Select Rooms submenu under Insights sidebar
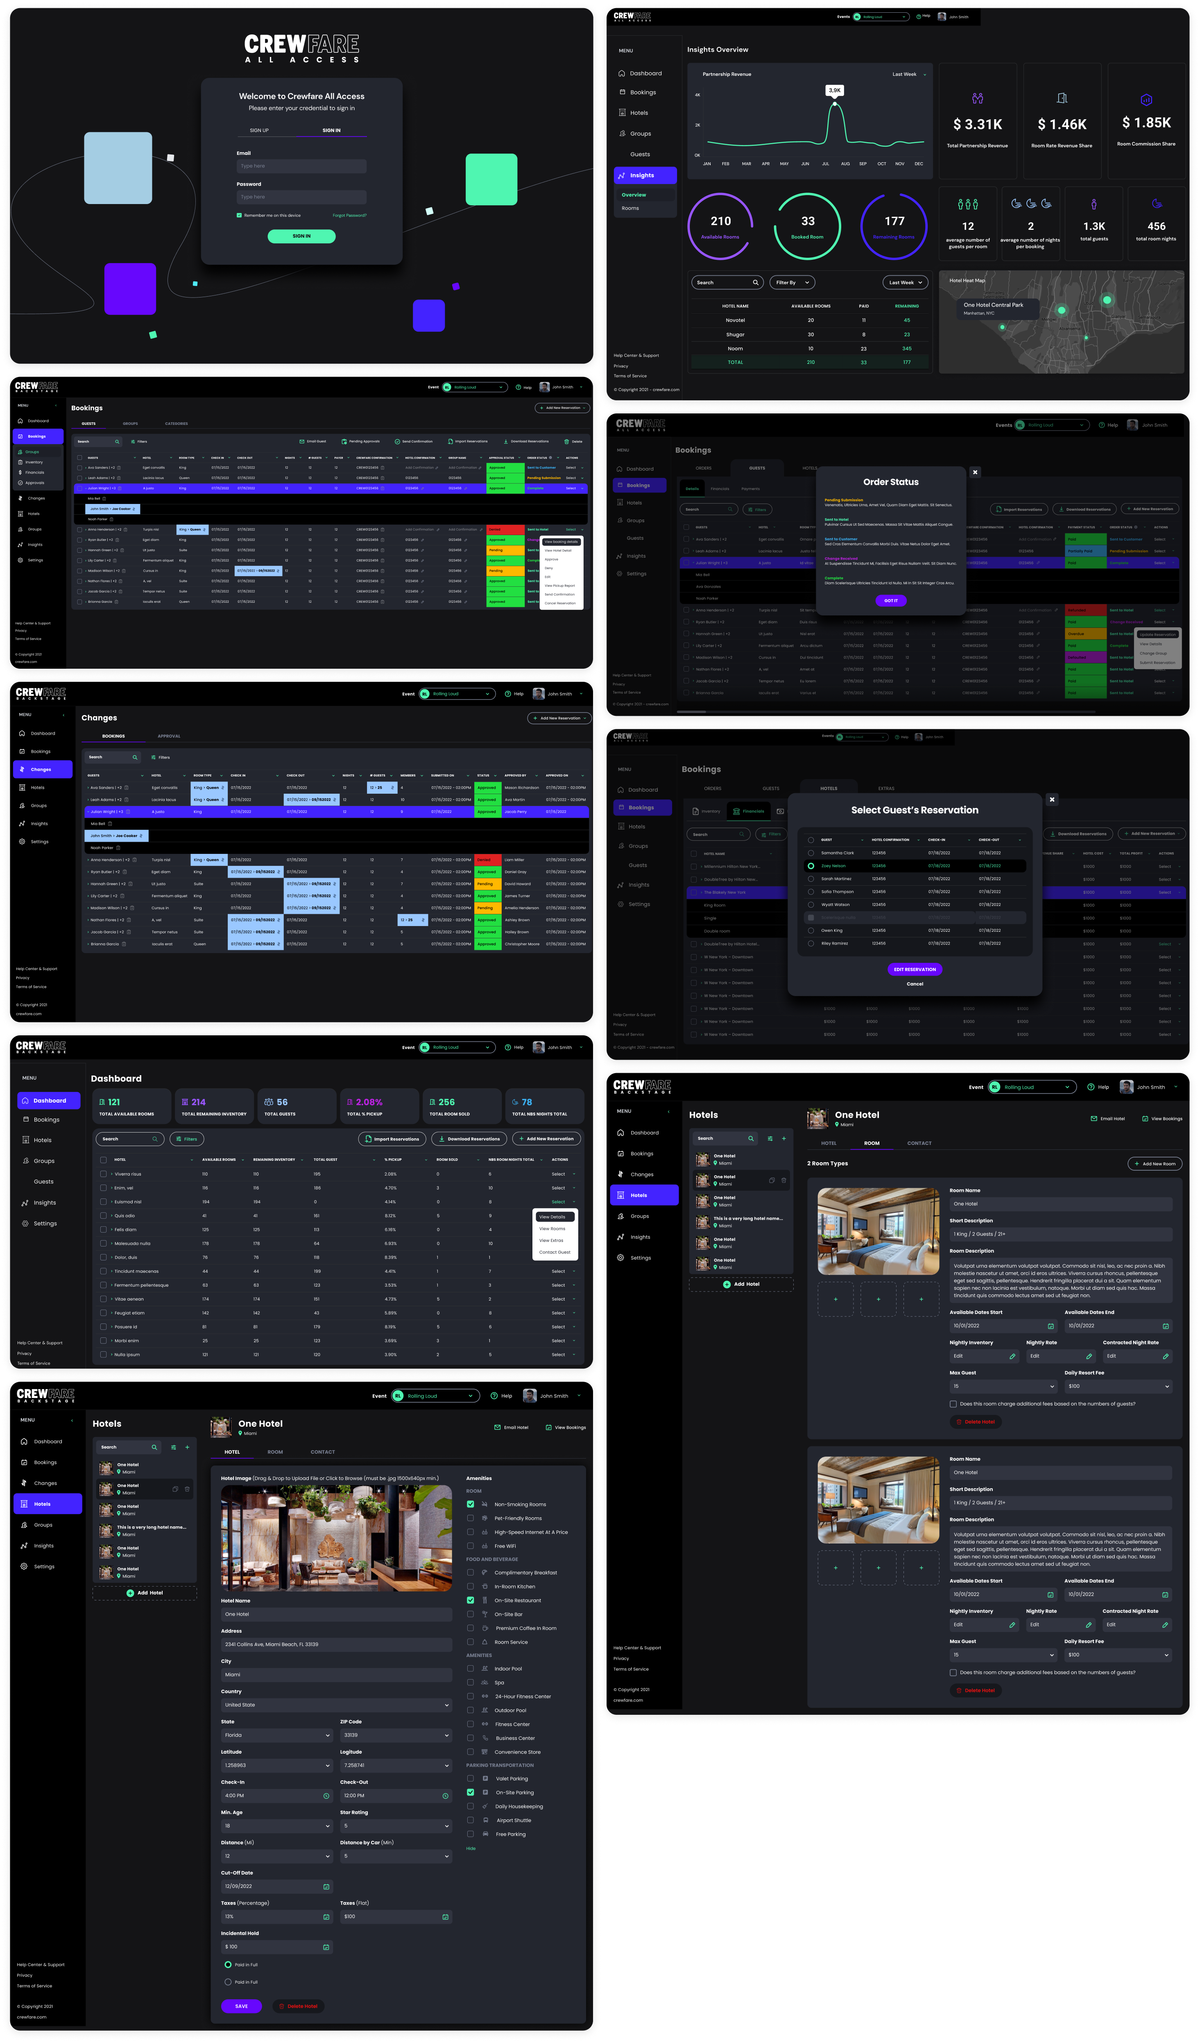 pos(630,208)
